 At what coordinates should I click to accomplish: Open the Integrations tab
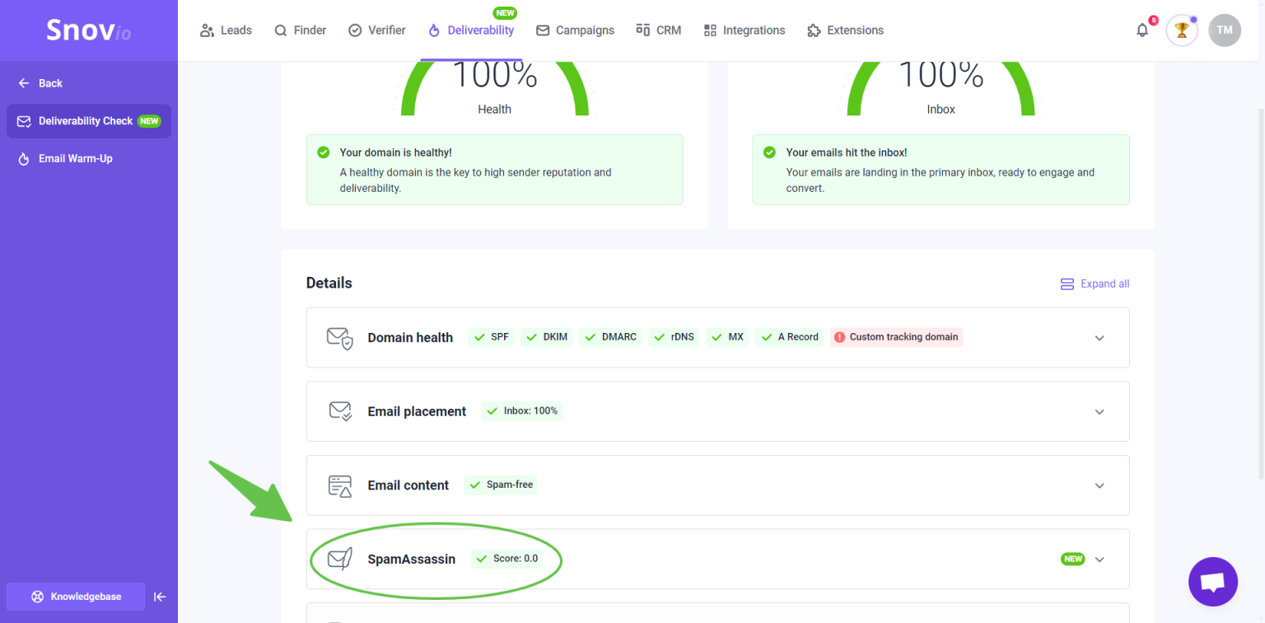[745, 30]
